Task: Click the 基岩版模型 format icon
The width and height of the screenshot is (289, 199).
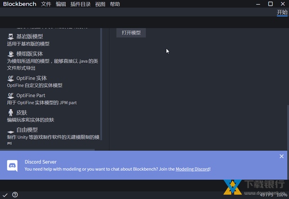Action: coord(11,36)
